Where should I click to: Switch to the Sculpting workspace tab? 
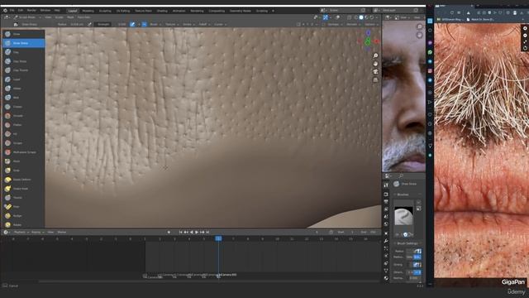(x=105, y=11)
